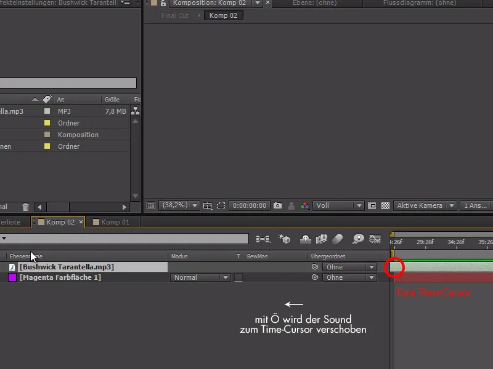
Task: Take a snapshot with the camera icon
Action: [278, 205]
